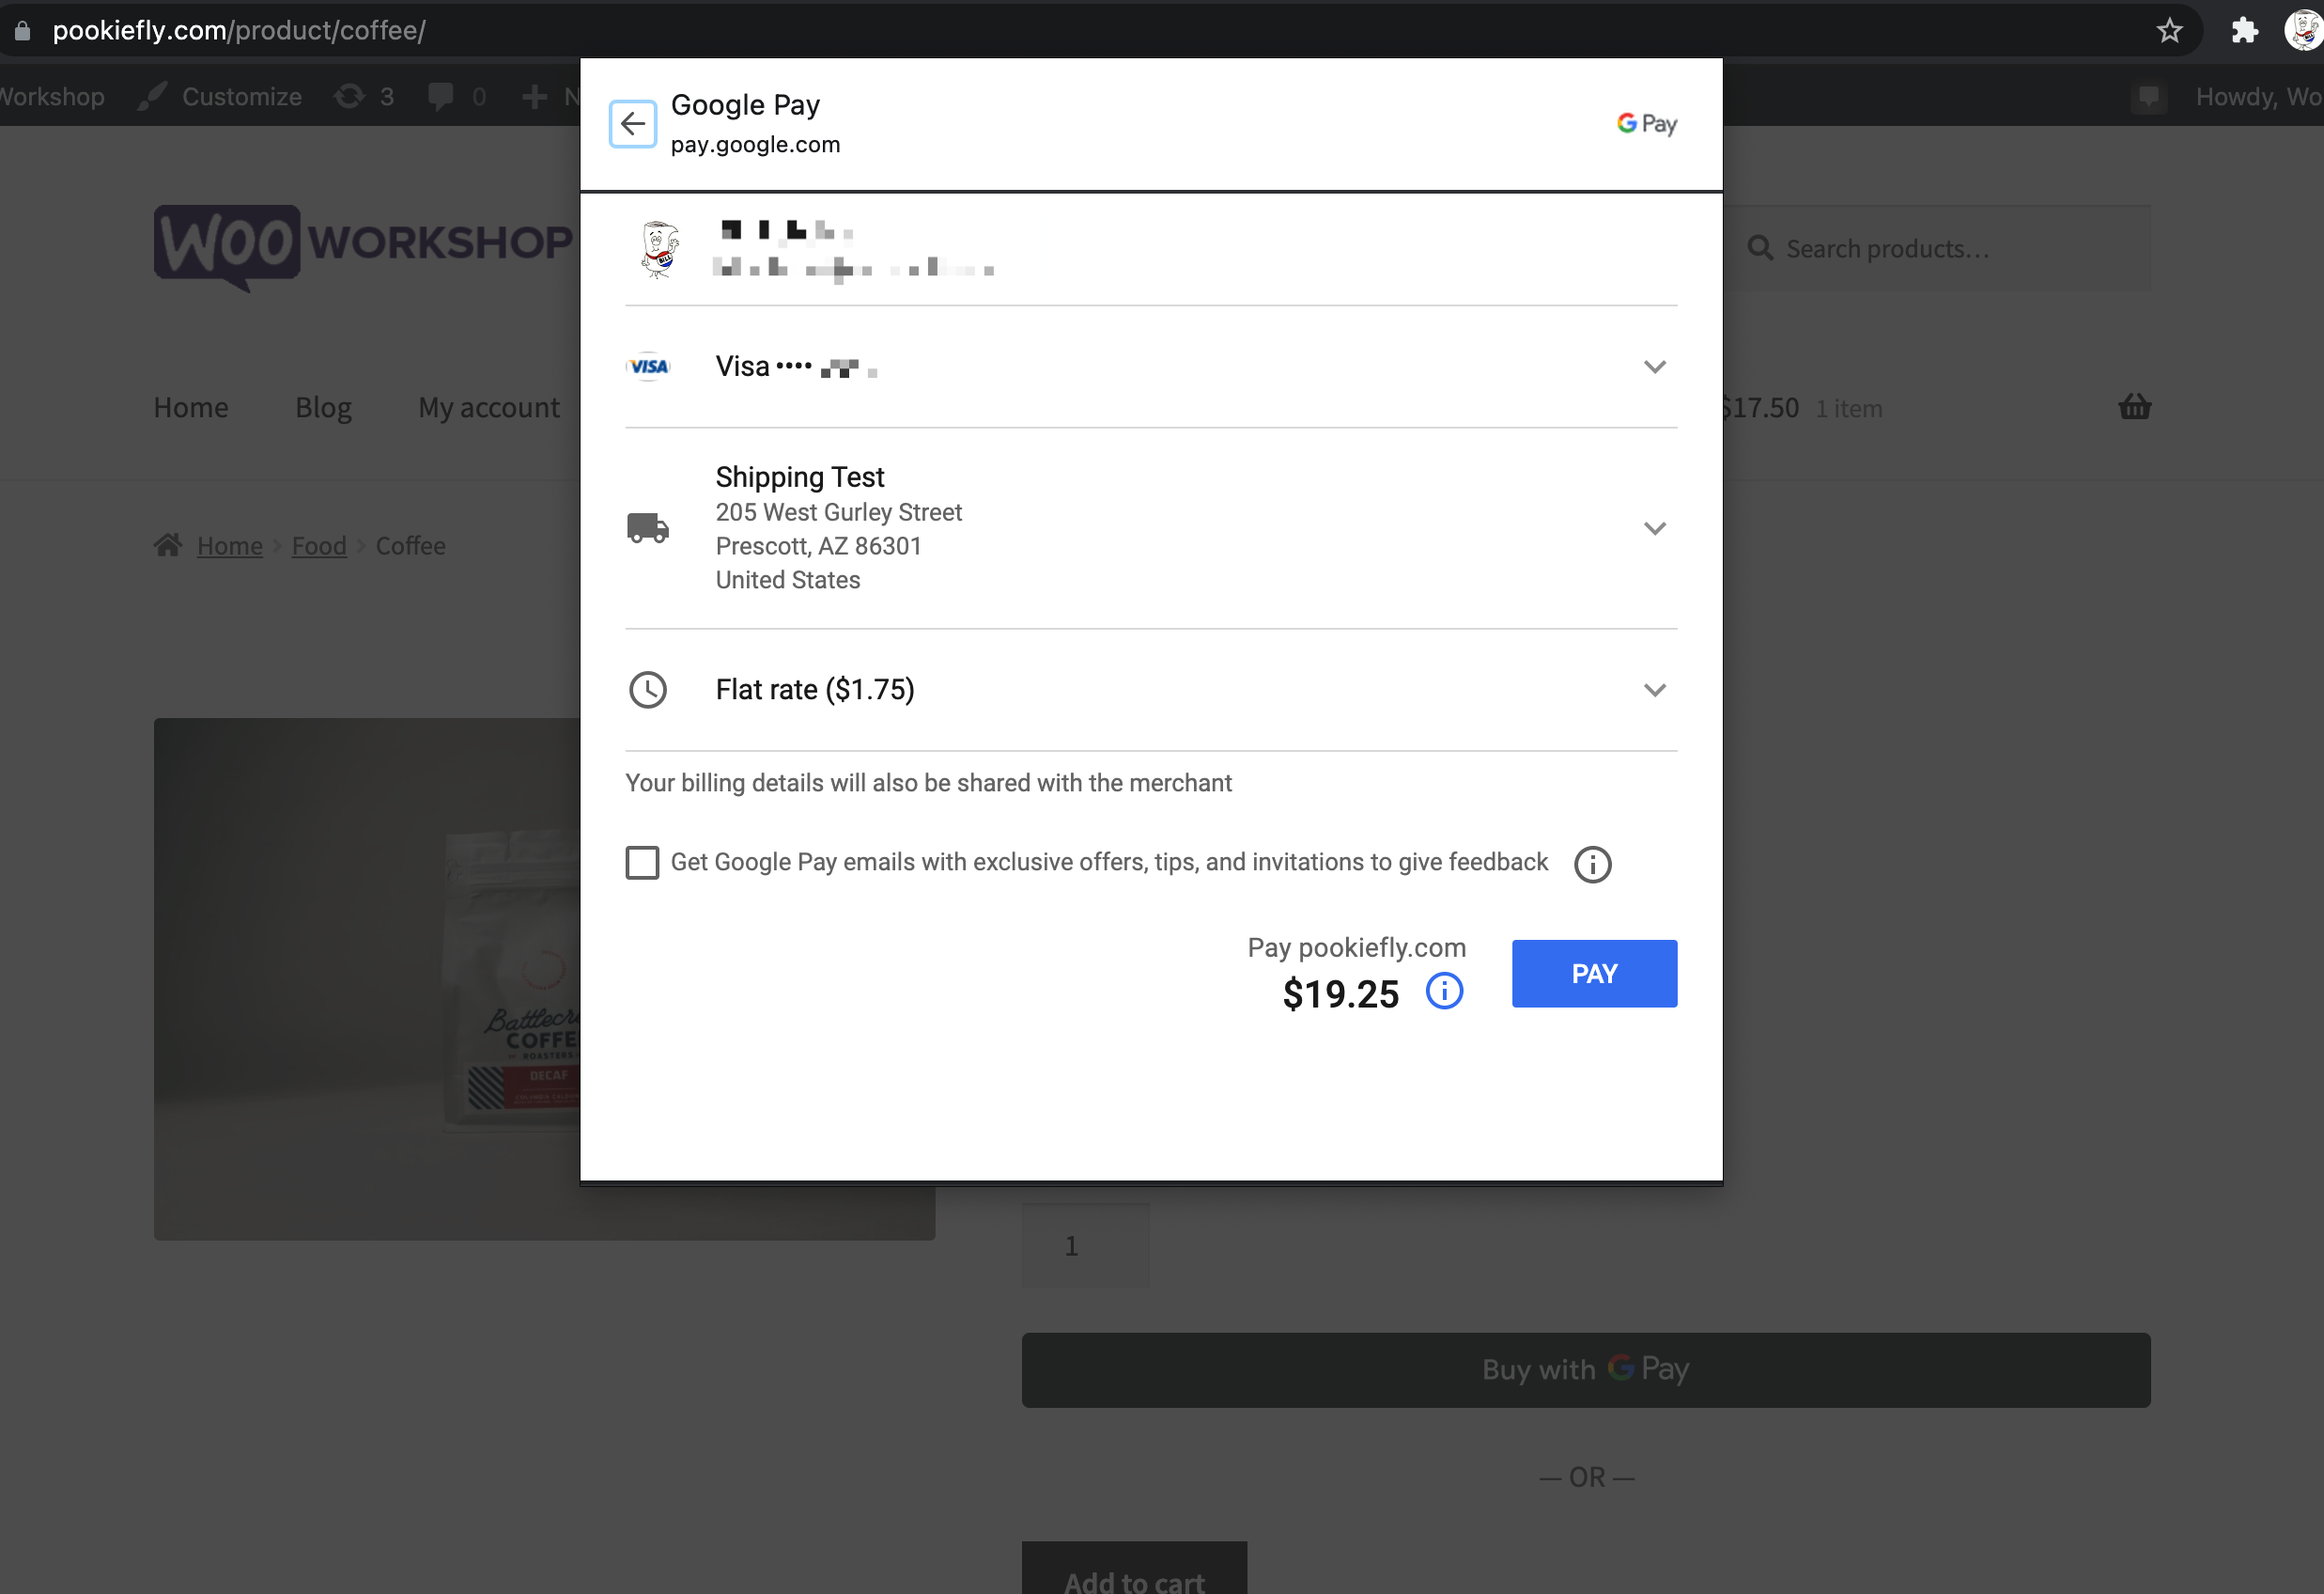Click the shipping truck icon
Screen dimensions: 2324x1594
coord(648,527)
